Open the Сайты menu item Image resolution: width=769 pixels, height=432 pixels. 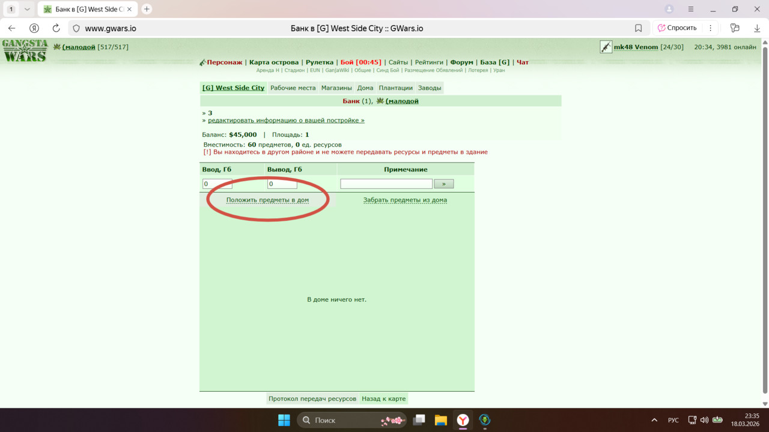click(x=398, y=62)
